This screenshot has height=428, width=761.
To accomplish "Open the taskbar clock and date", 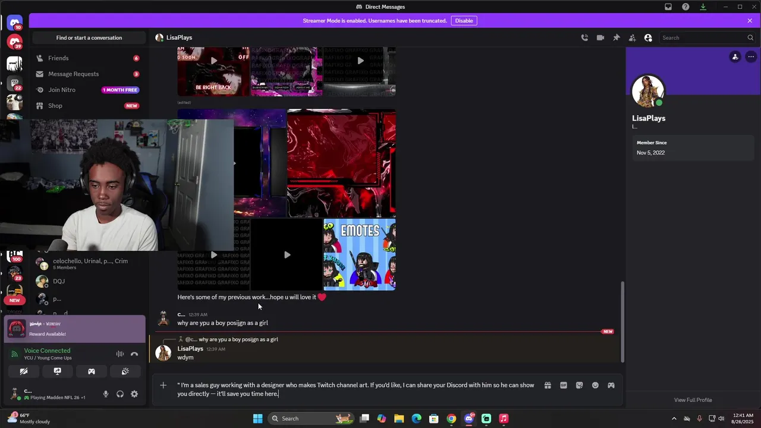I will pyautogui.click(x=742, y=418).
